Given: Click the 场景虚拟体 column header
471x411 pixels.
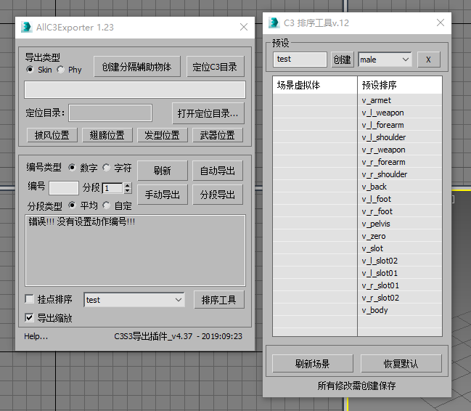Looking at the screenshot, I should [315, 85].
